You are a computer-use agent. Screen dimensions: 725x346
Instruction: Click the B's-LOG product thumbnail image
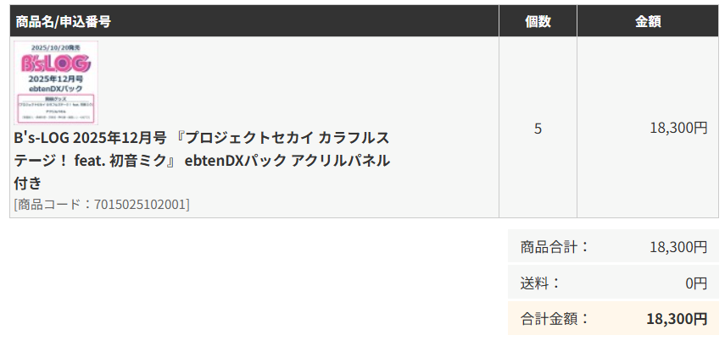(x=56, y=84)
